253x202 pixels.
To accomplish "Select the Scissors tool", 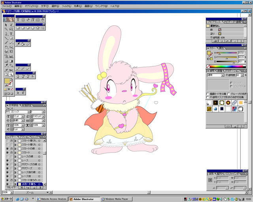I will click(x=11, y=70).
